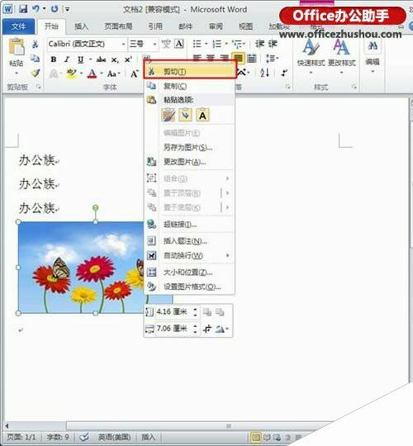
Task: Open the References (引用) tab
Action: [x=155, y=26]
